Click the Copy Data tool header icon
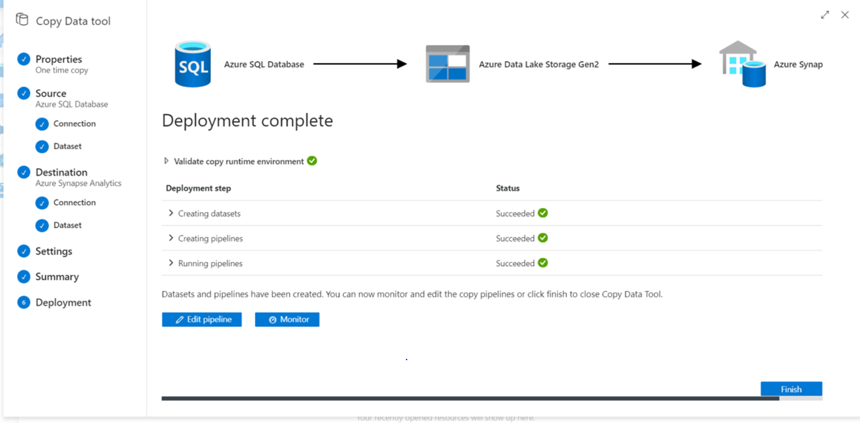Image resolution: width=860 pixels, height=423 pixels. click(22, 20)
